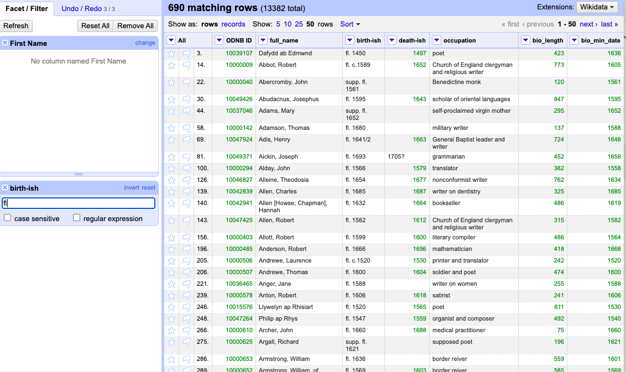The image size is (626, 372).
Task: Reset the birth-ish filter
Action: [149, 187]
